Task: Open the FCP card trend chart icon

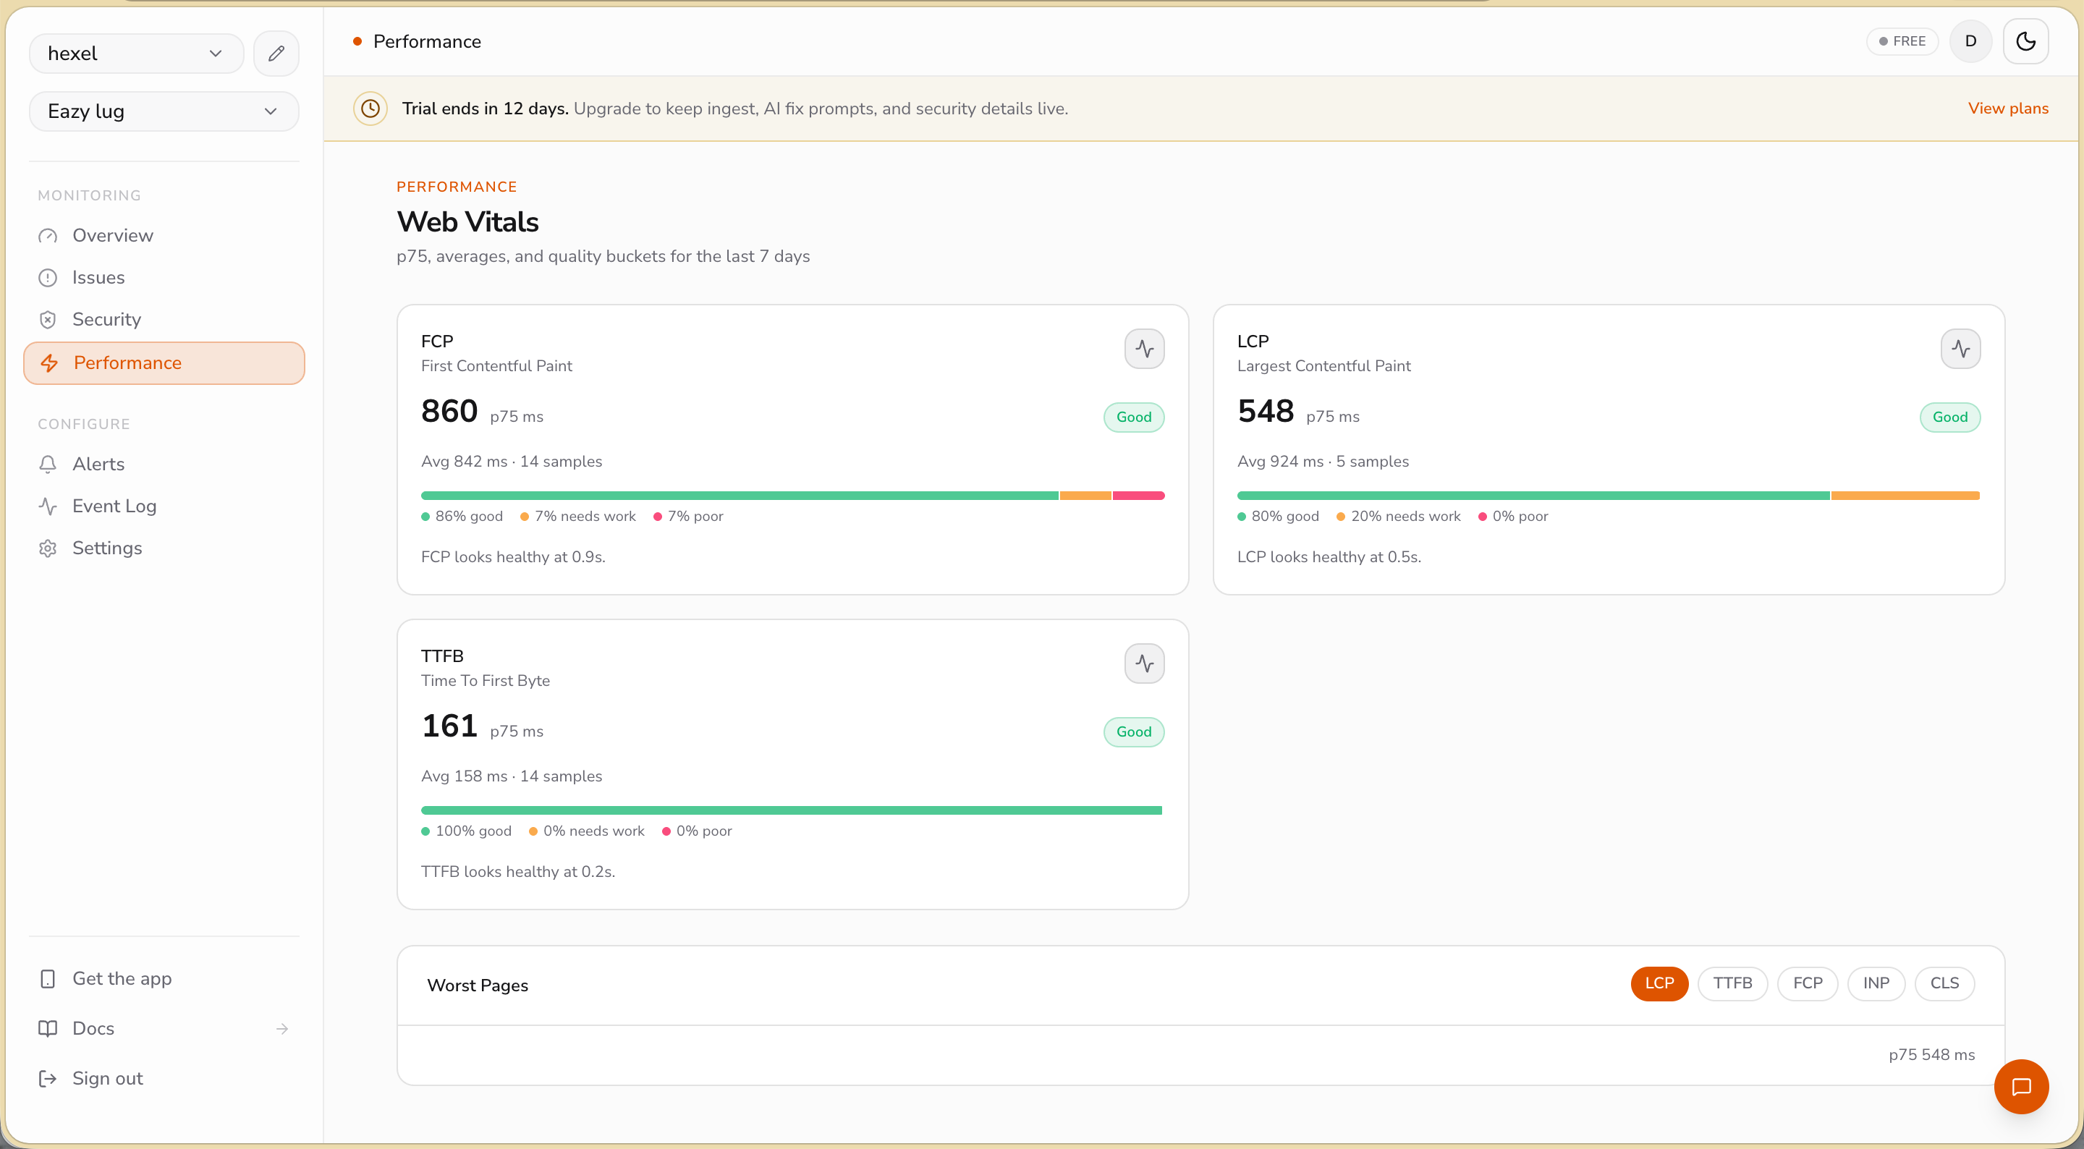Action: click(1144, 349)
